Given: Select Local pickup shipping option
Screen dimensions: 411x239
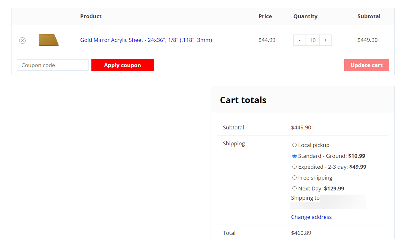Looking at the screenshot, I should [x=294, y=145].
